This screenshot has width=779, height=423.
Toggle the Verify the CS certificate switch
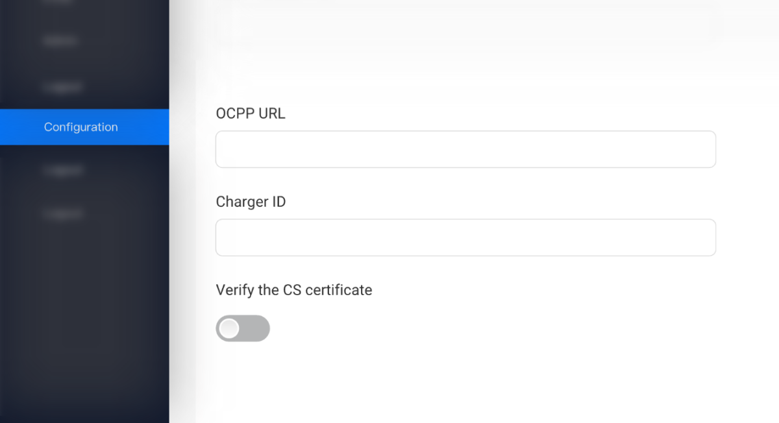[x=243, y=328]
